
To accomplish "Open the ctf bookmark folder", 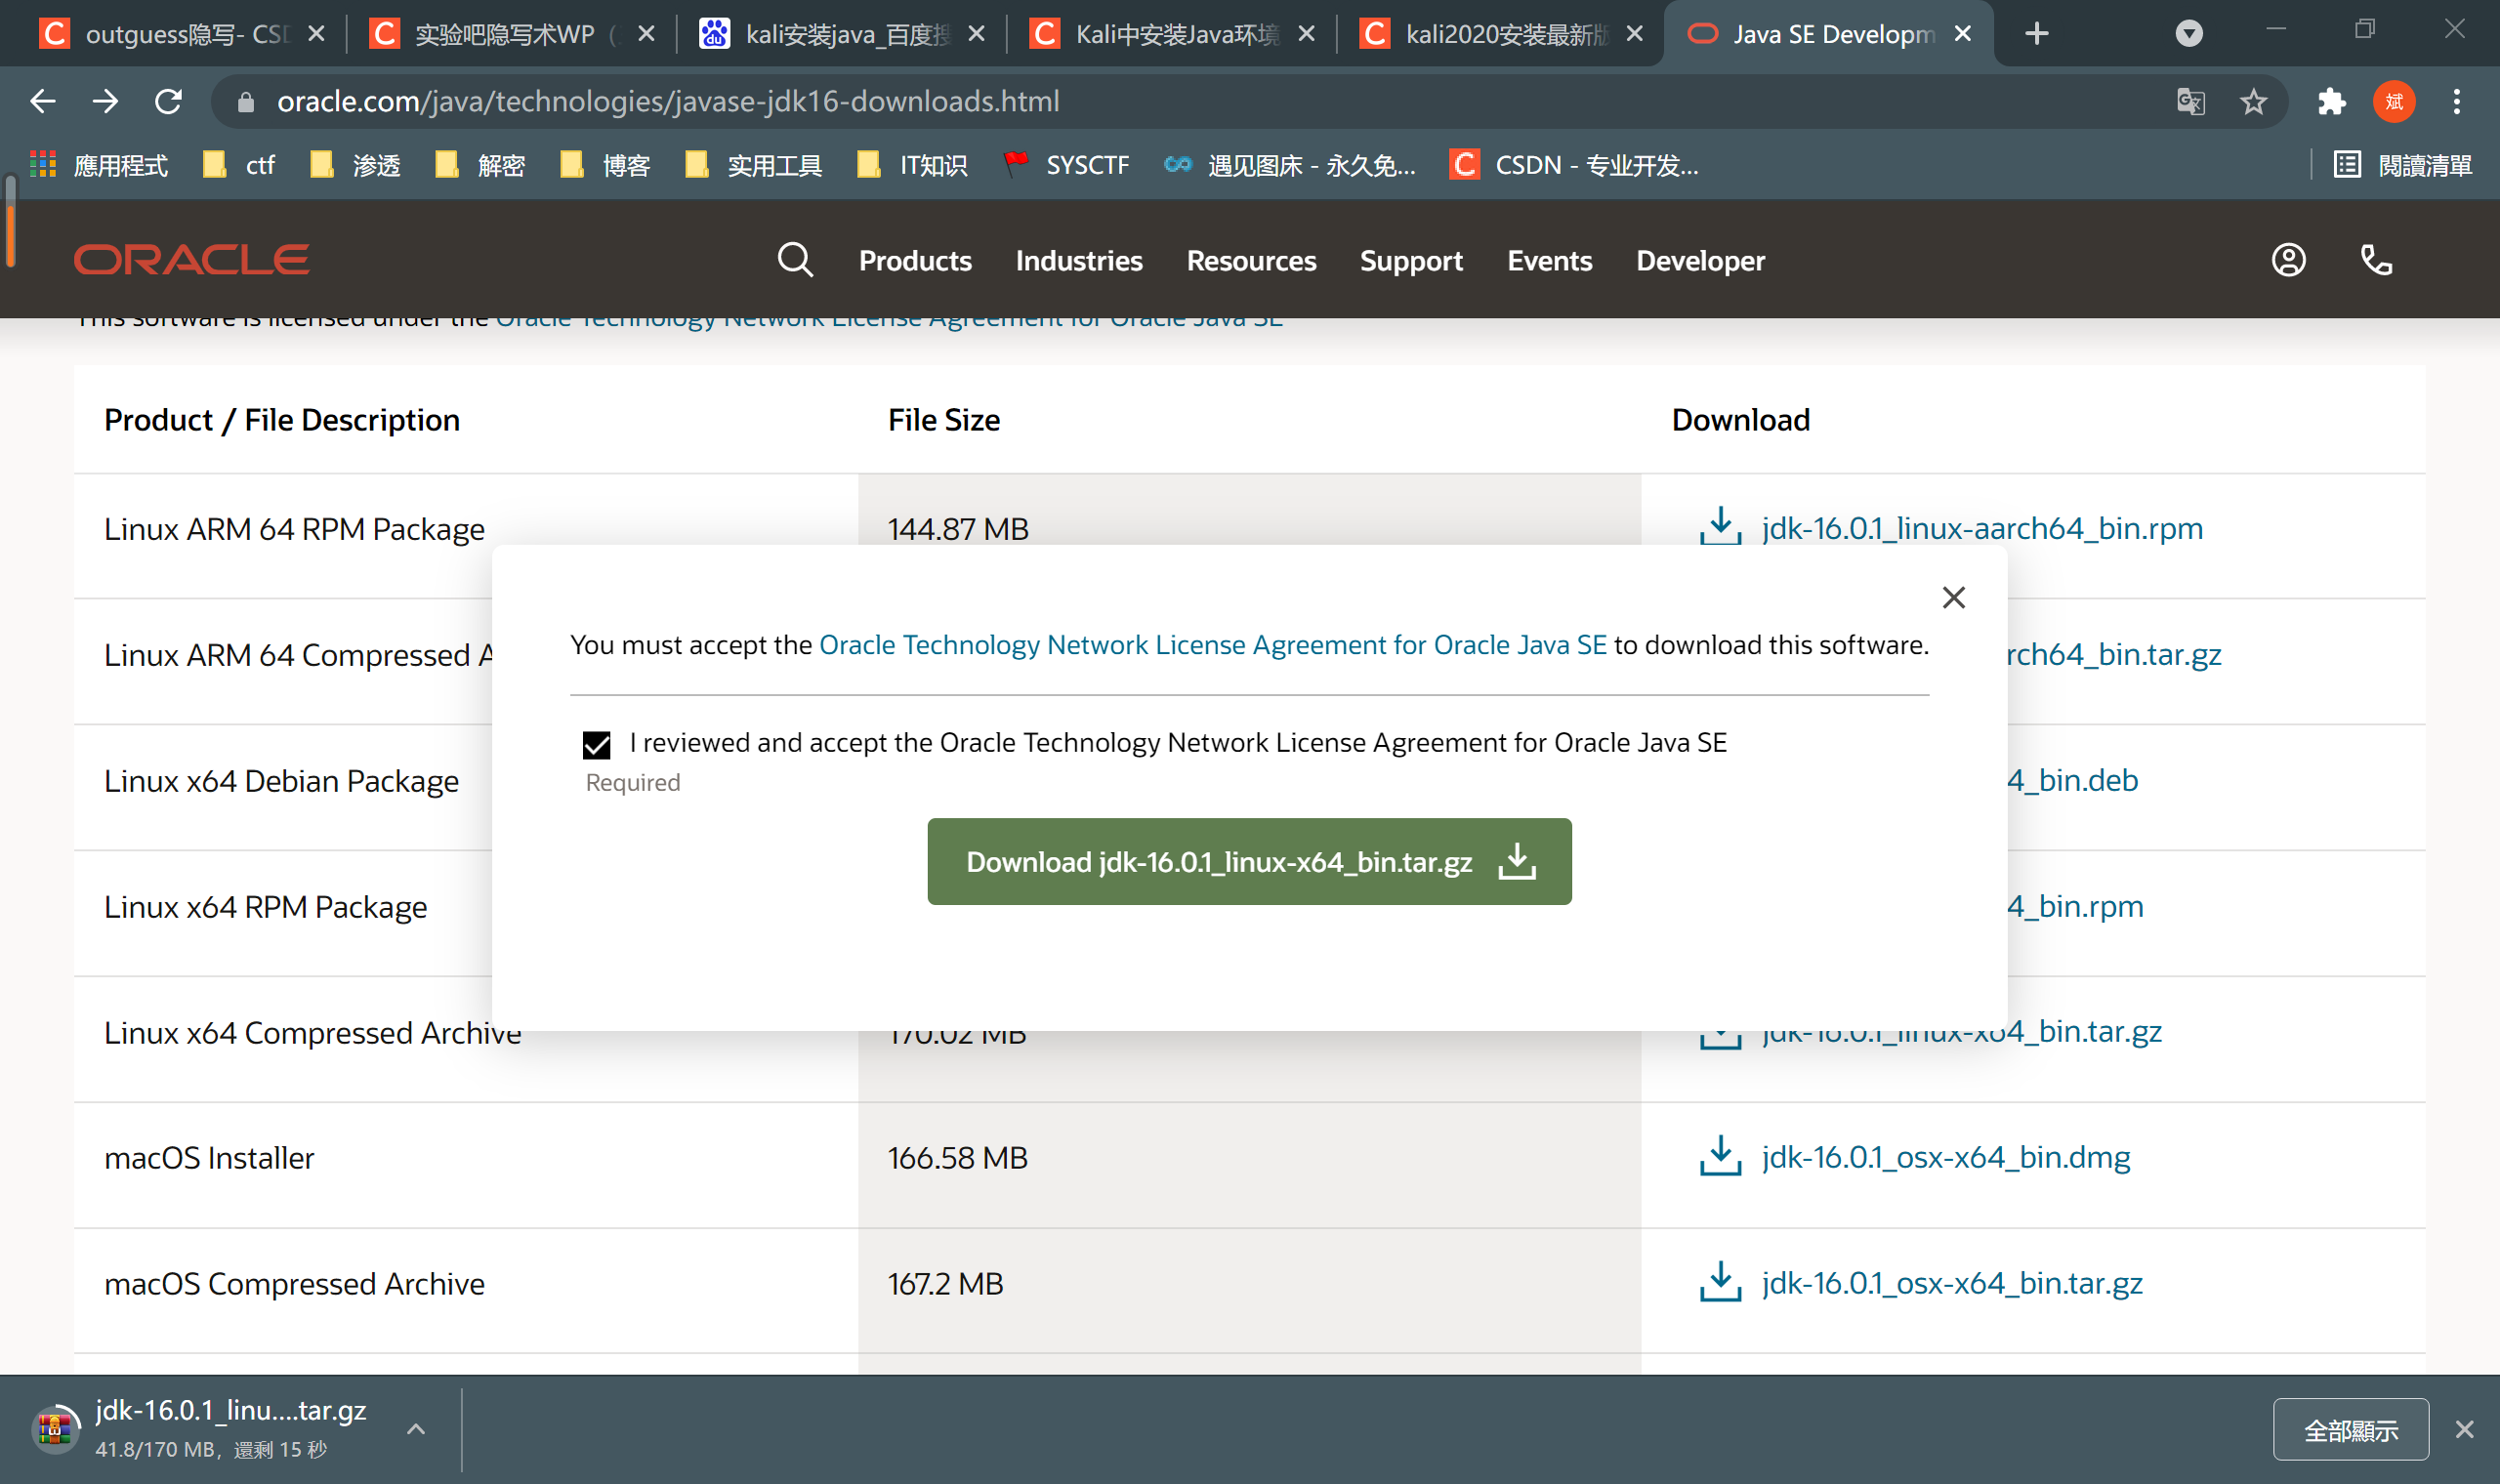I will tap(239, 165).
